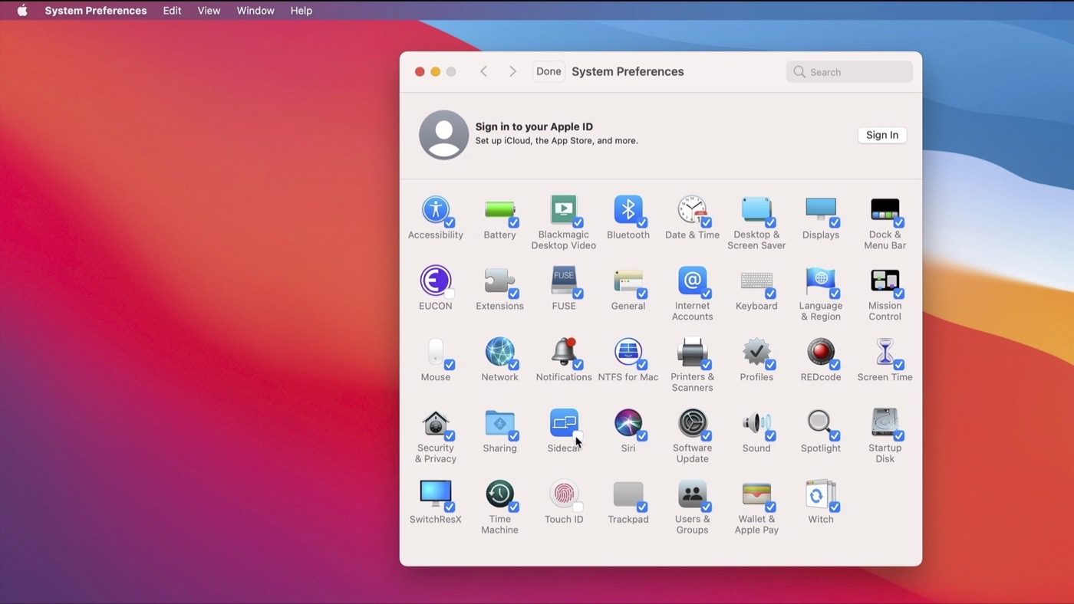Click the FUSE drive icon
1074x604 pixels.
coord(564,281)
